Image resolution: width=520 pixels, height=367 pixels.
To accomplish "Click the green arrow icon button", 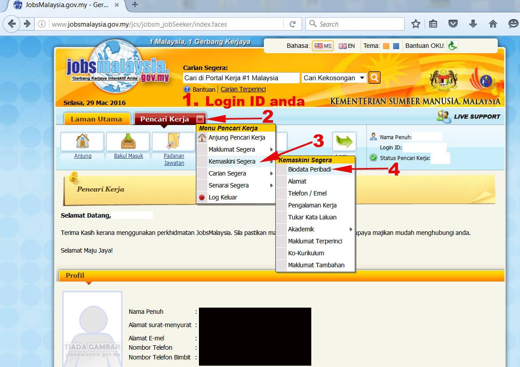I will click(344, 141).
